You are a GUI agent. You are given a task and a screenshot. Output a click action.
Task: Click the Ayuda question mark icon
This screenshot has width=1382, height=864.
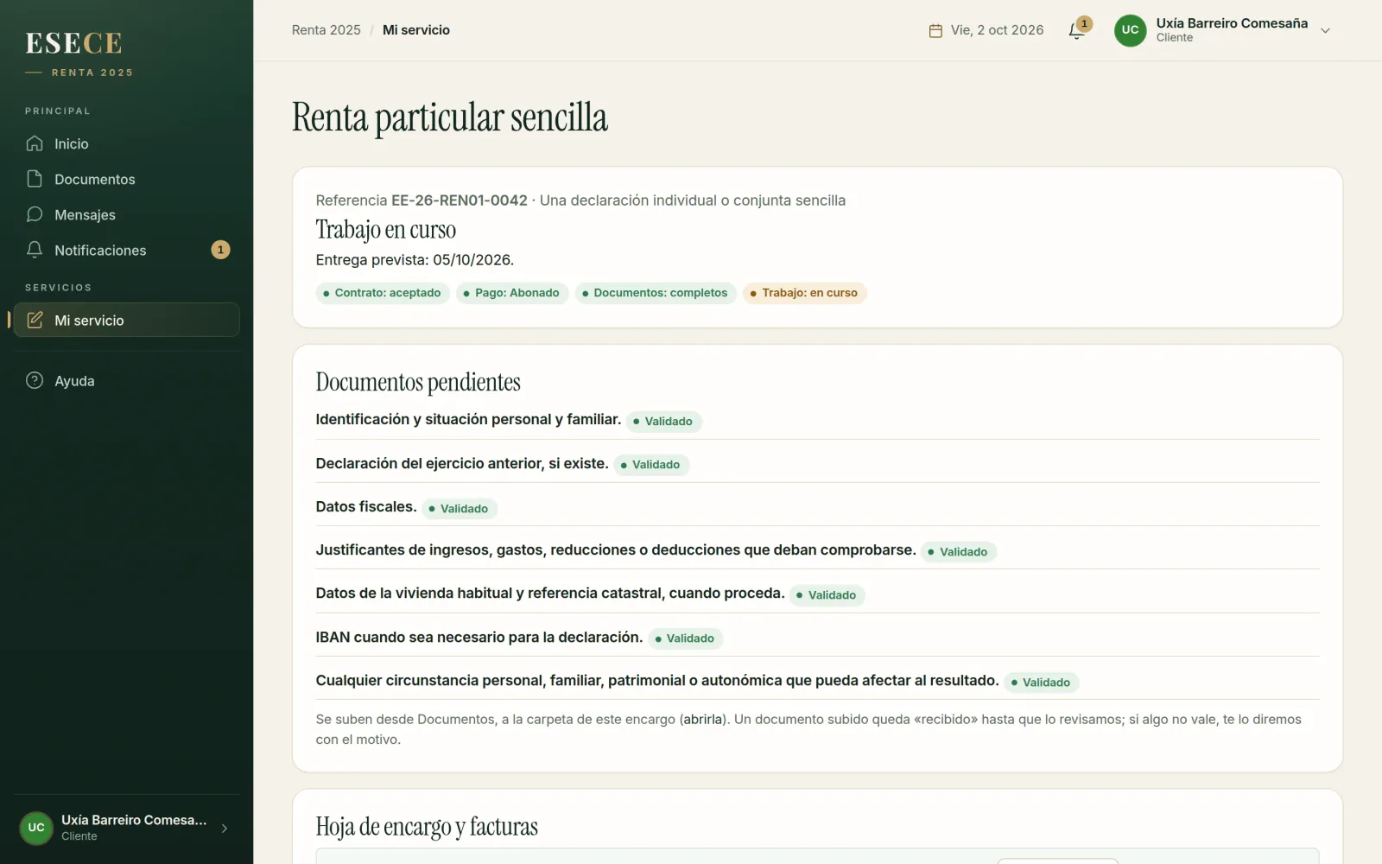[35, 380]
